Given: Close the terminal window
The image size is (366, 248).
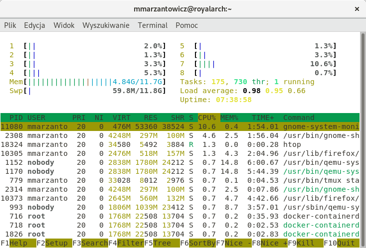Looking at the screenshot, I should tap(357, 9).
